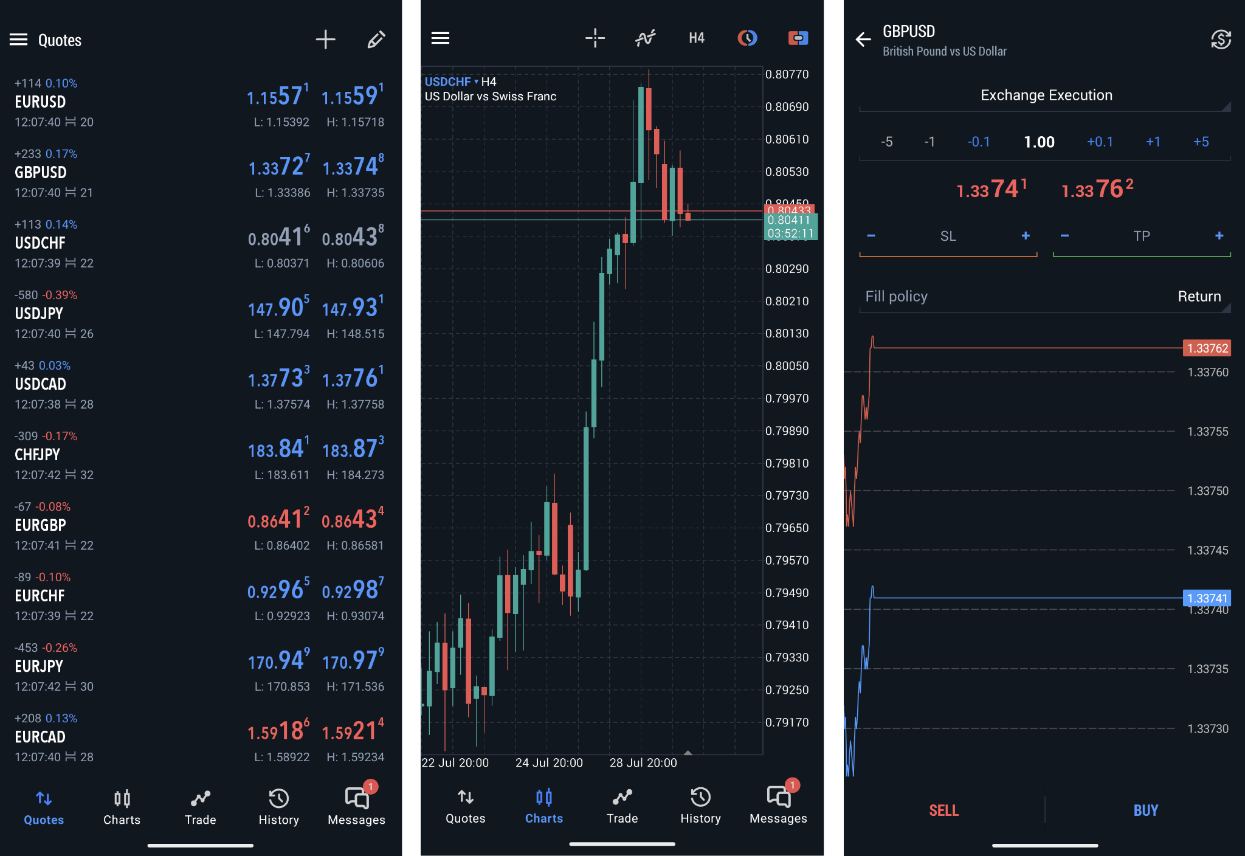The height and width of the screenshot is (856, 1245).
Task: Select the EURCAD quote row
Action: point(201,737)
